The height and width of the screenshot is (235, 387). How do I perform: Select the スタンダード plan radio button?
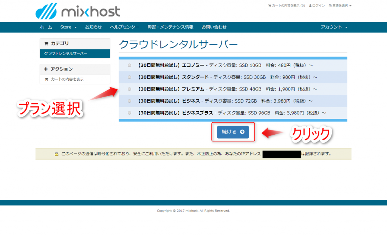click(130, 77)
